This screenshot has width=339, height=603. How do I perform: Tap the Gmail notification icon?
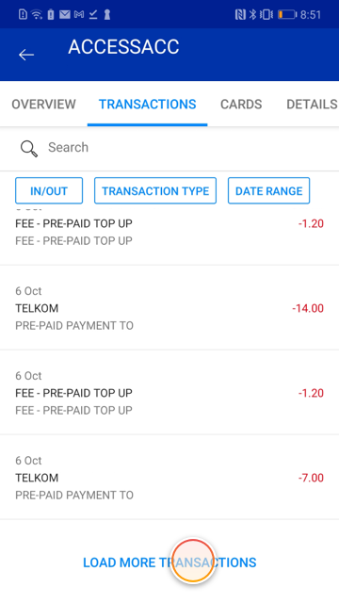79,15
